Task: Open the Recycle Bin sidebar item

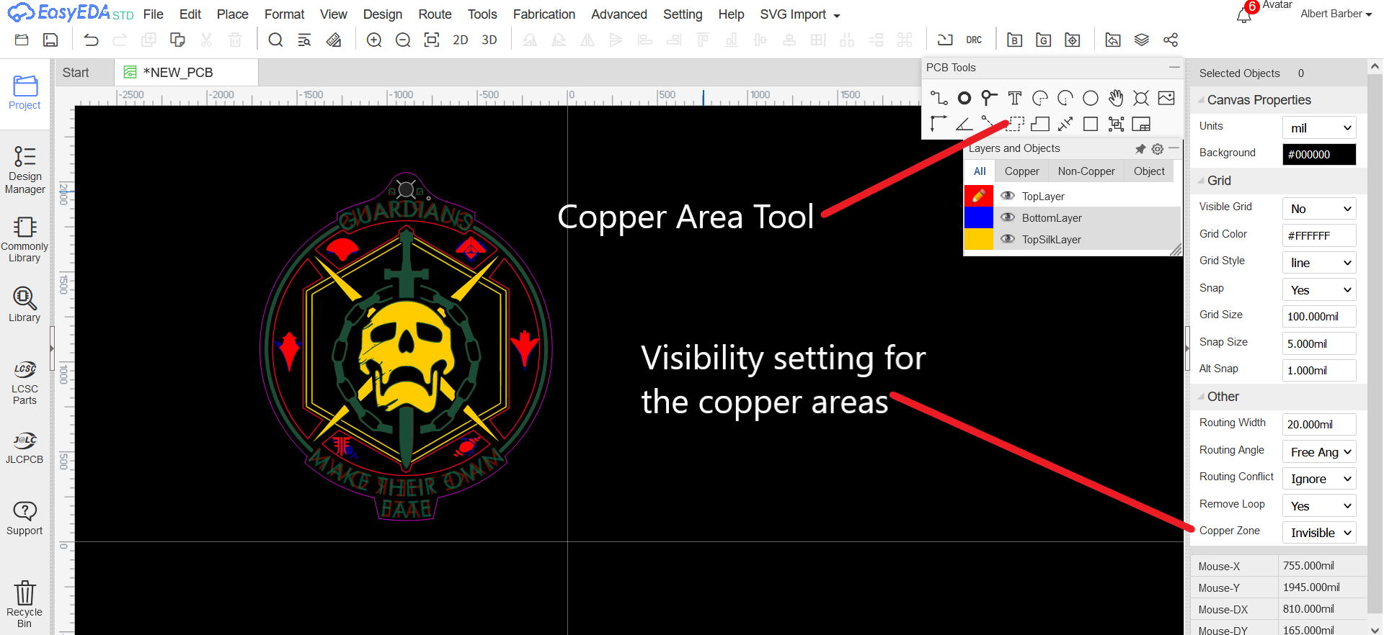Action: coord(25,604)
